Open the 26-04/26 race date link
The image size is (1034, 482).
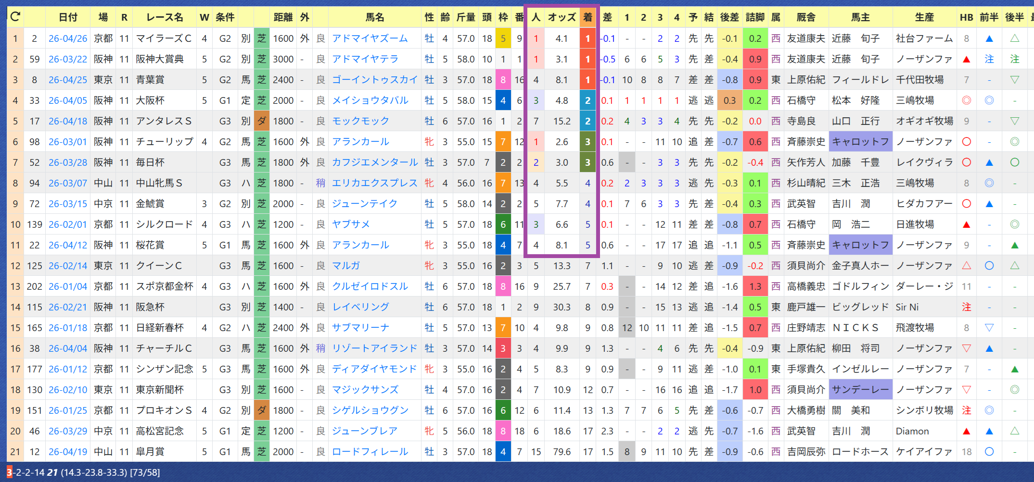[x=68, y=38]
